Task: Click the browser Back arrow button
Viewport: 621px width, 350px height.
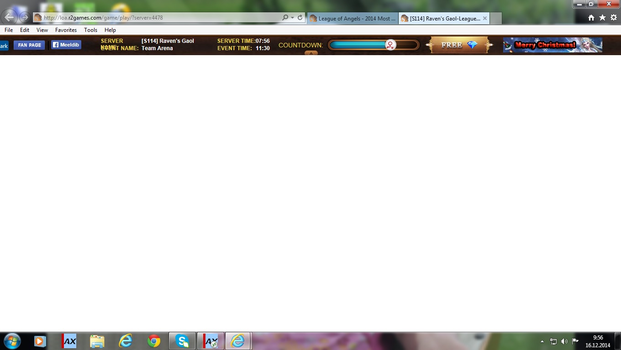Action: 10,18
